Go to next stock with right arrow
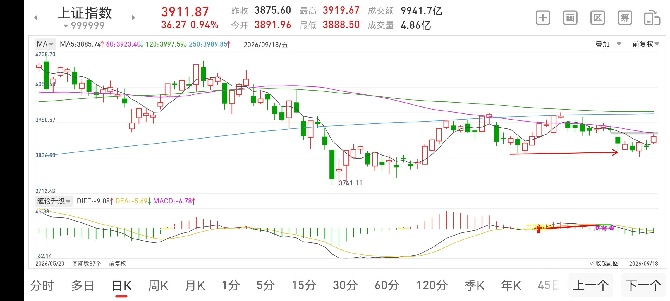This screenshot has height=301, width=670. 133,18
